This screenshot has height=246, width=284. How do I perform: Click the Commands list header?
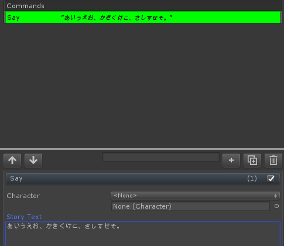tap(143, 6)
